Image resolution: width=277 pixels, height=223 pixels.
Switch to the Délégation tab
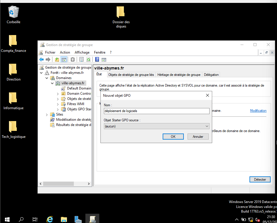211,75
